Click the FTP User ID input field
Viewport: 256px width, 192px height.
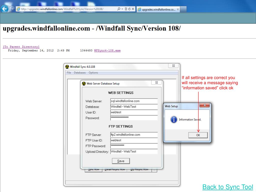click(x=134, y=140)
